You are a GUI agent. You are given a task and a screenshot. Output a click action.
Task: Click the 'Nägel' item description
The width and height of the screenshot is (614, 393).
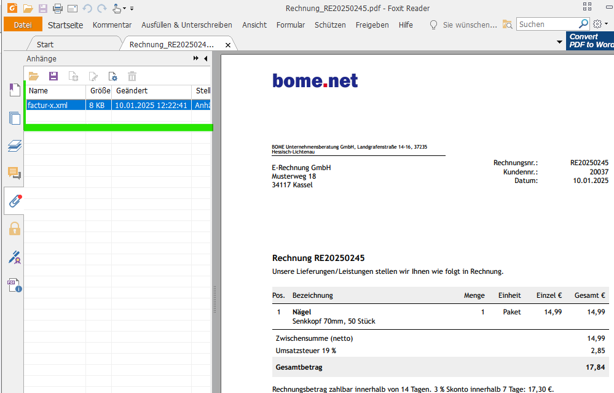coord(302,312)
